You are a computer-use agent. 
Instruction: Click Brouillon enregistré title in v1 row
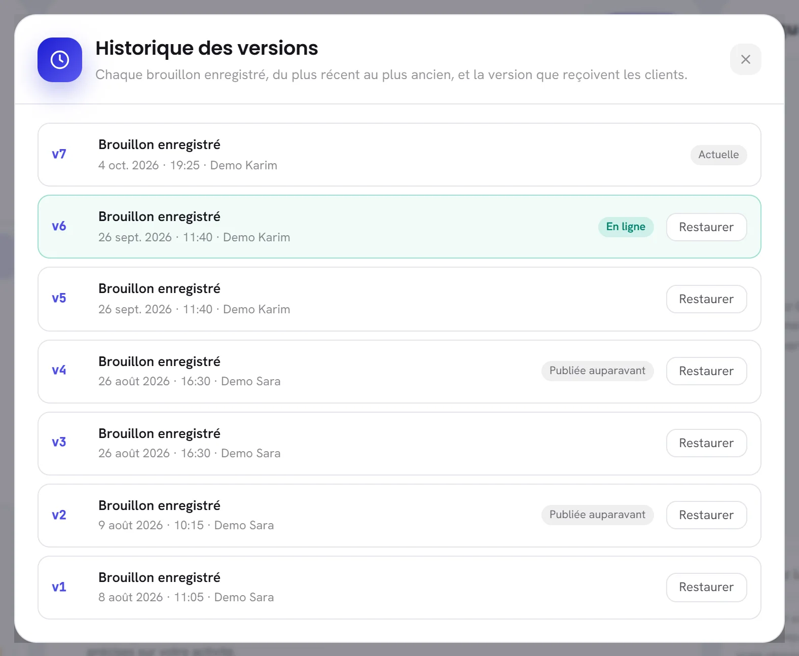[159, 577]
